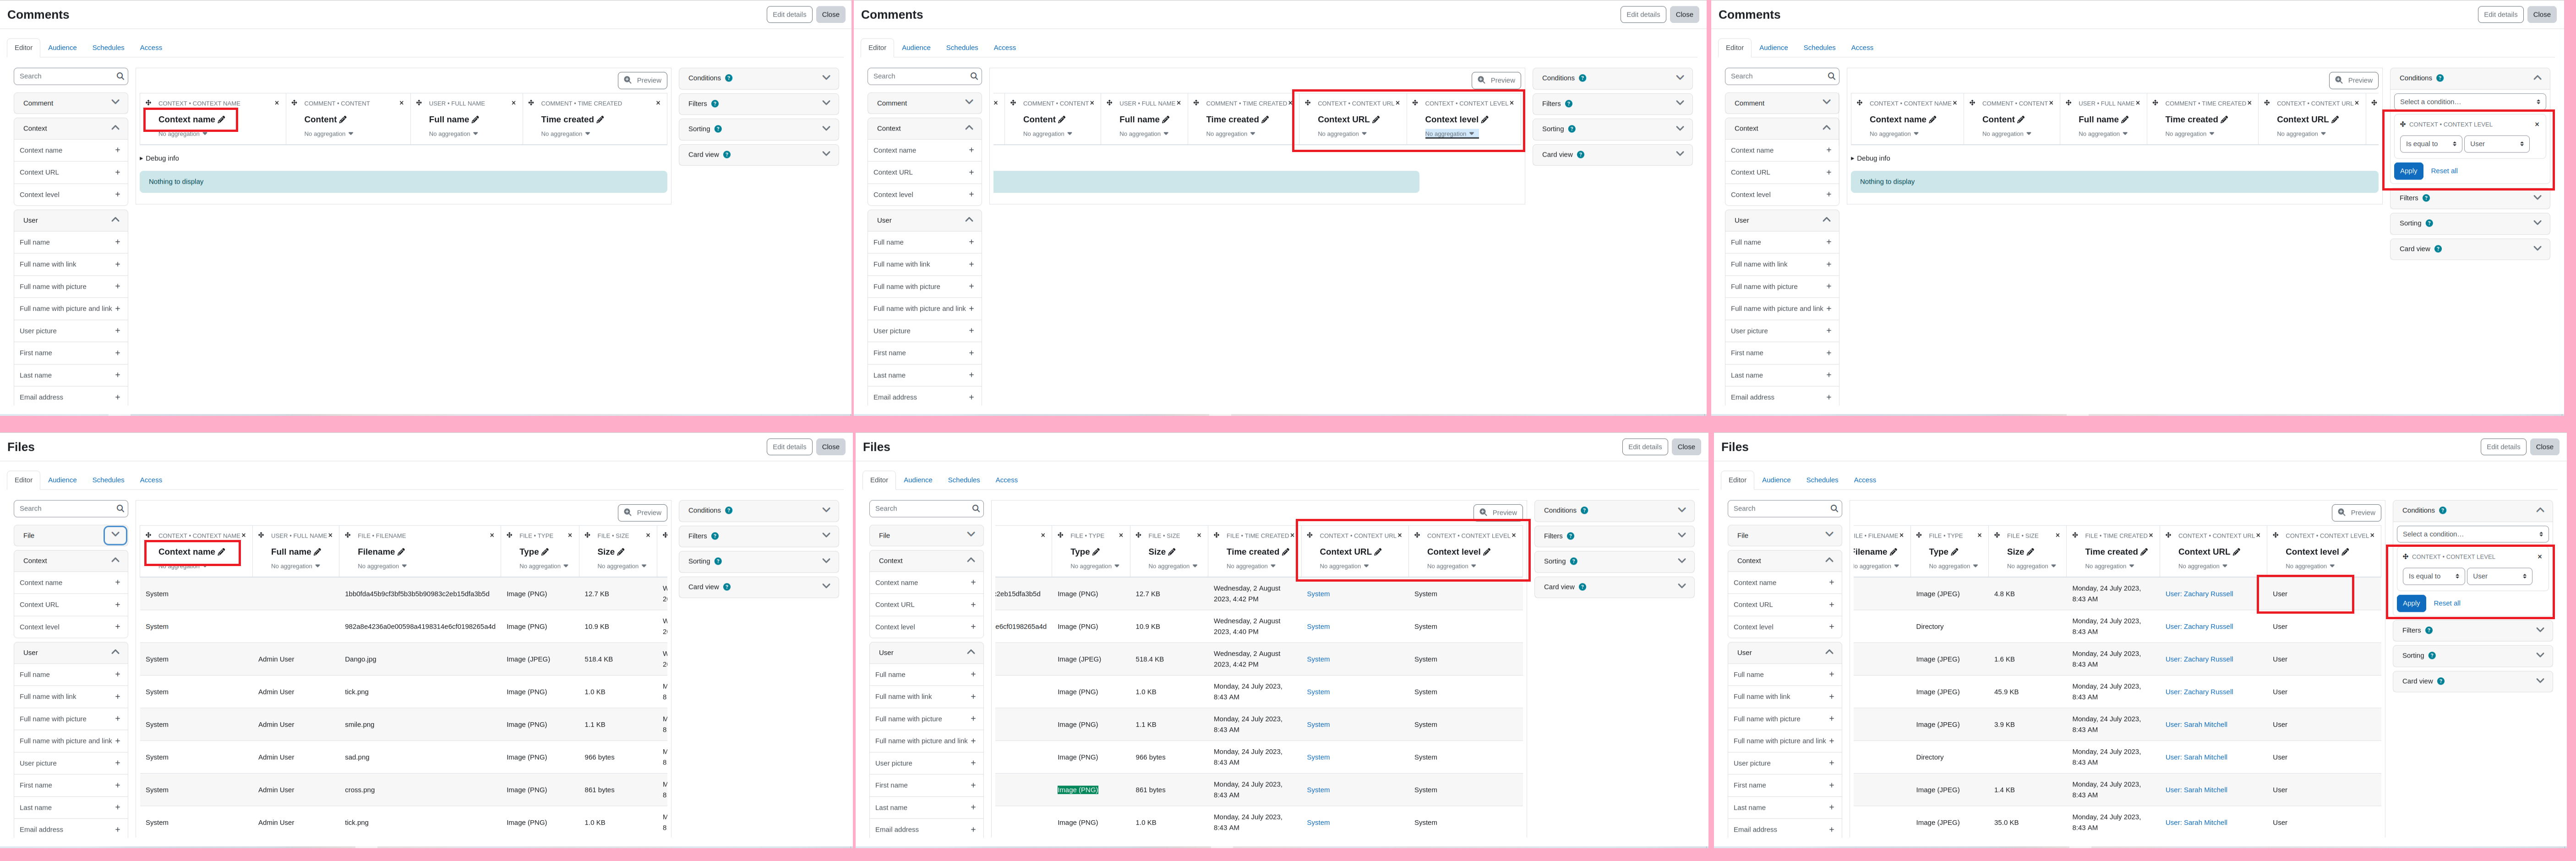Image resolution: width=2576 pixels, height=861 pixels.
Task: Expand Debug info in top-left Comments panel
Action: [x=162, y=158]
